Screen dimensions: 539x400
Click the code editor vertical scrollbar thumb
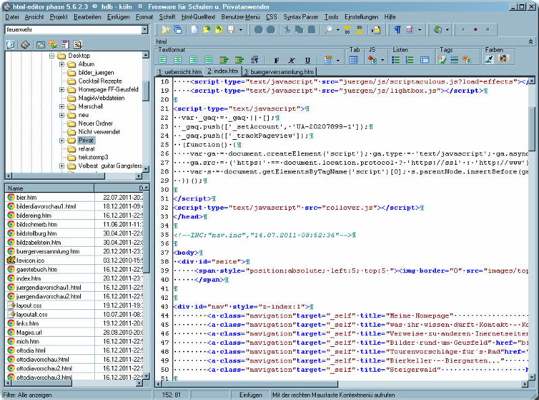pos(532,128)
